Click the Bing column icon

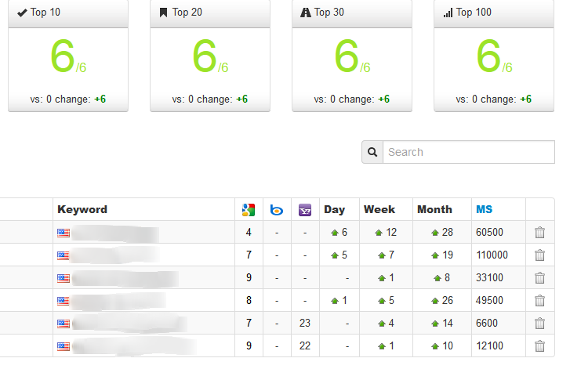click(277, 210)
